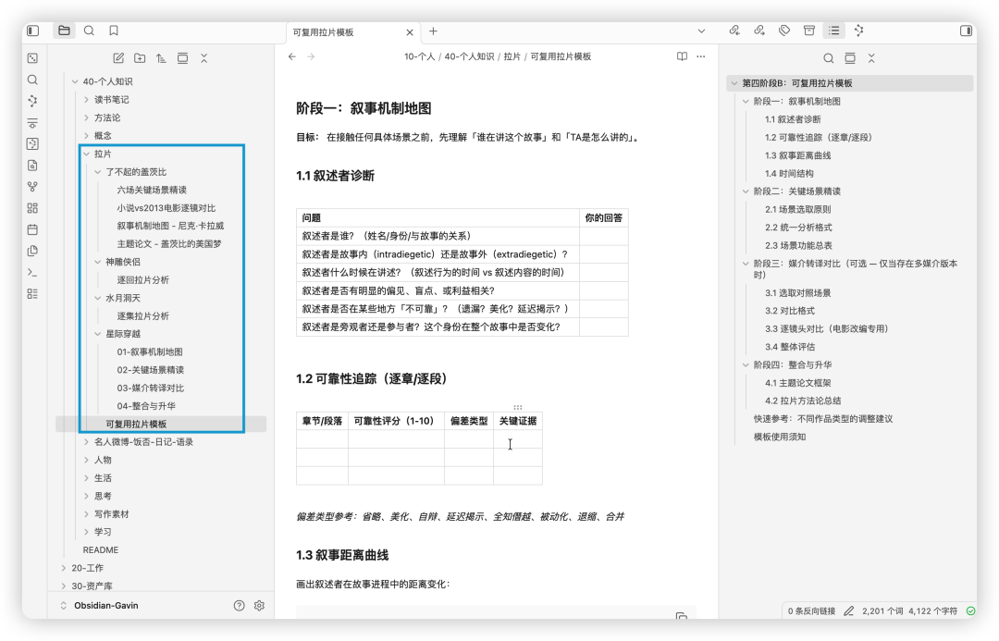Close the 可复用拉片模板 tab
This screenshot has height=641, width=999.
[410, 31]
